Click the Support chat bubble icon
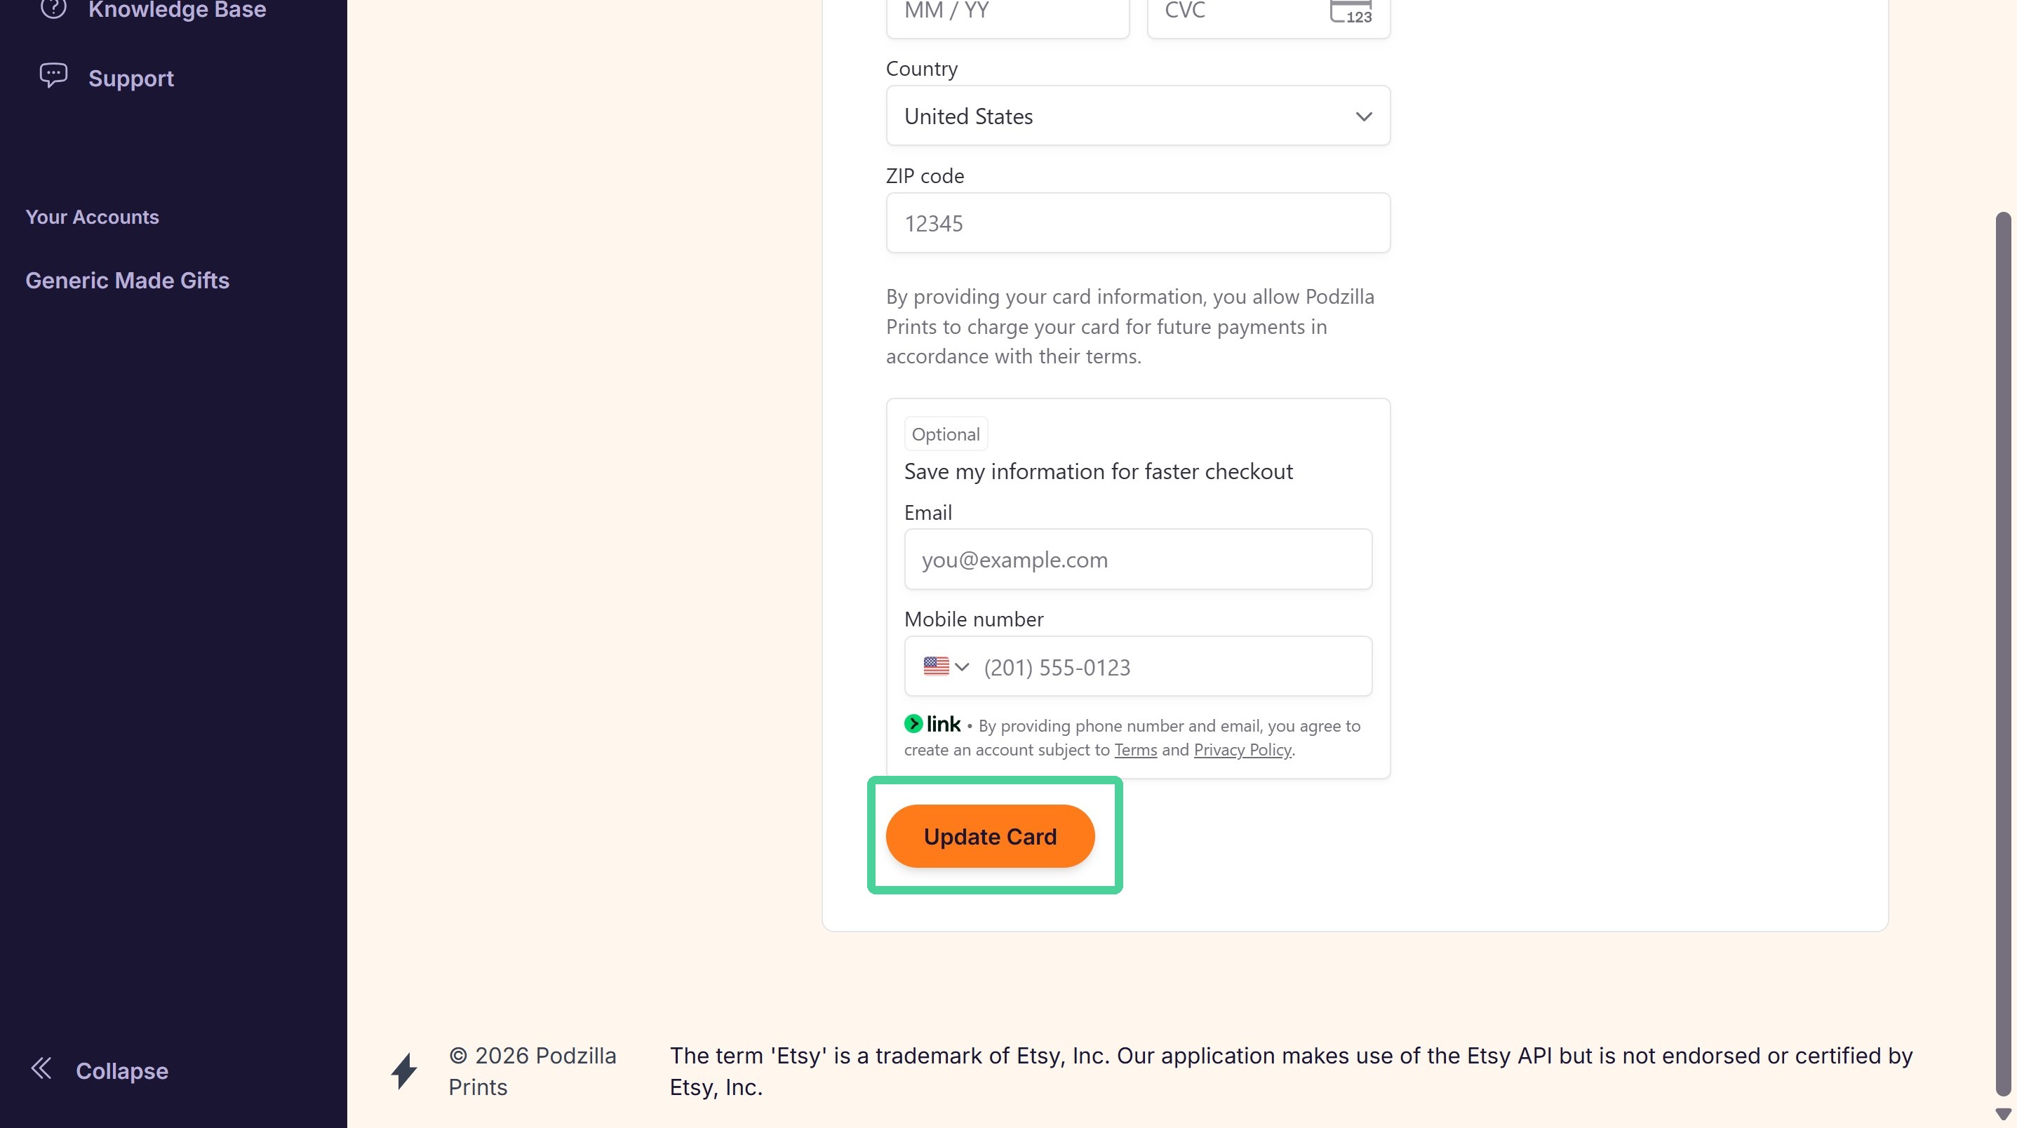This screenshot has width=2017, height=1128. click(53, 76)
